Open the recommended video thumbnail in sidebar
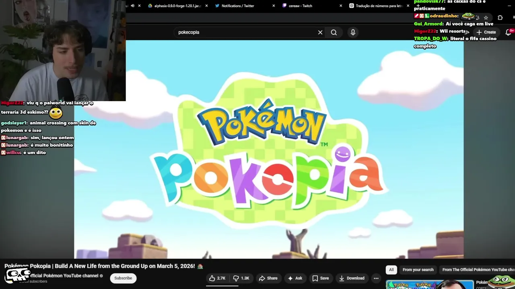The height and width of the screenshot is (289, 515). pyautogui.click(x=430, y=285)
